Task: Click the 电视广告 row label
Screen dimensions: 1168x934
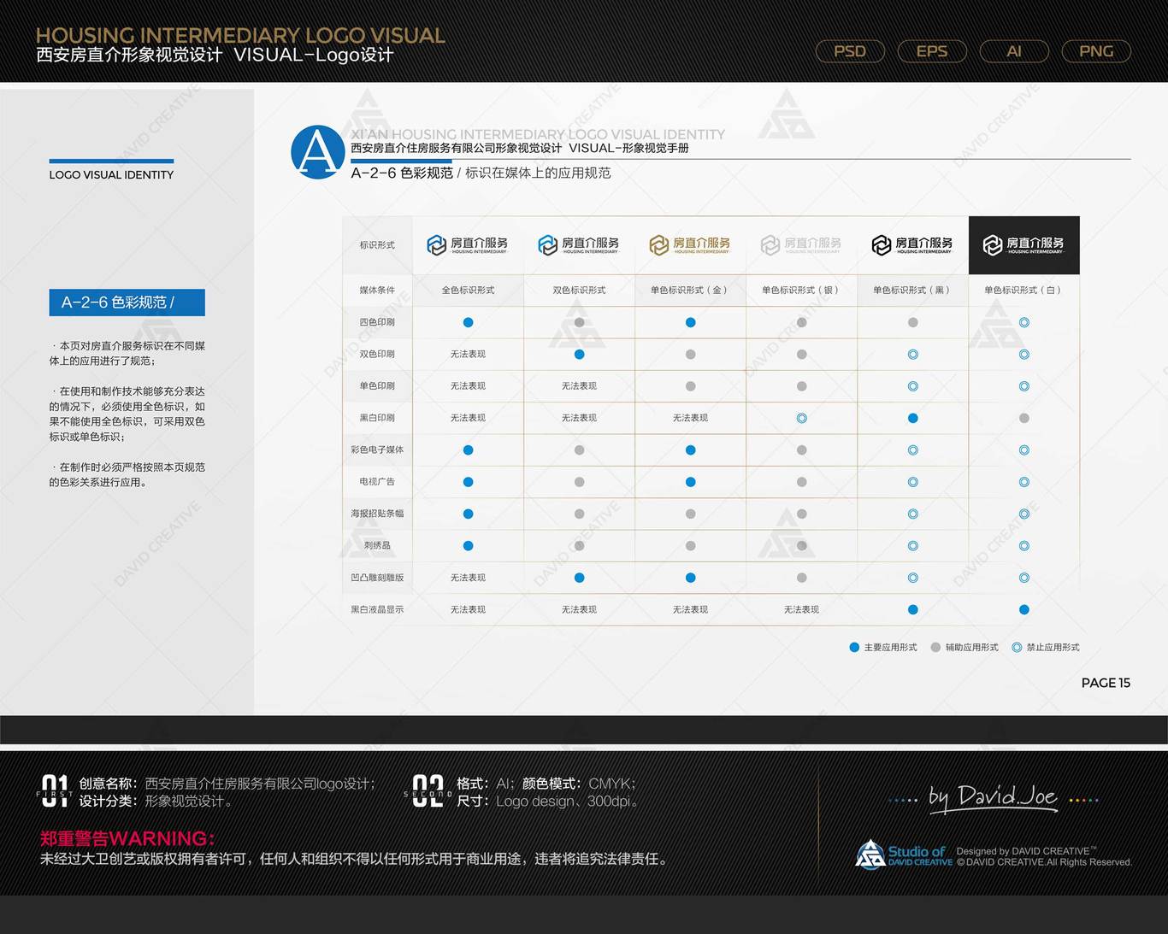Action: coord(377,482)
